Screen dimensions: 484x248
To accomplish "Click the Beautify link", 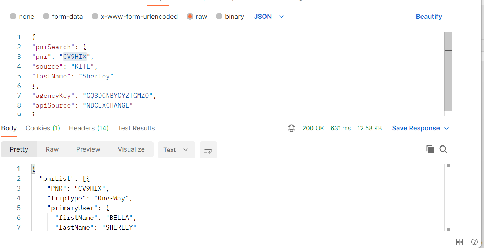I will [429, 17].
